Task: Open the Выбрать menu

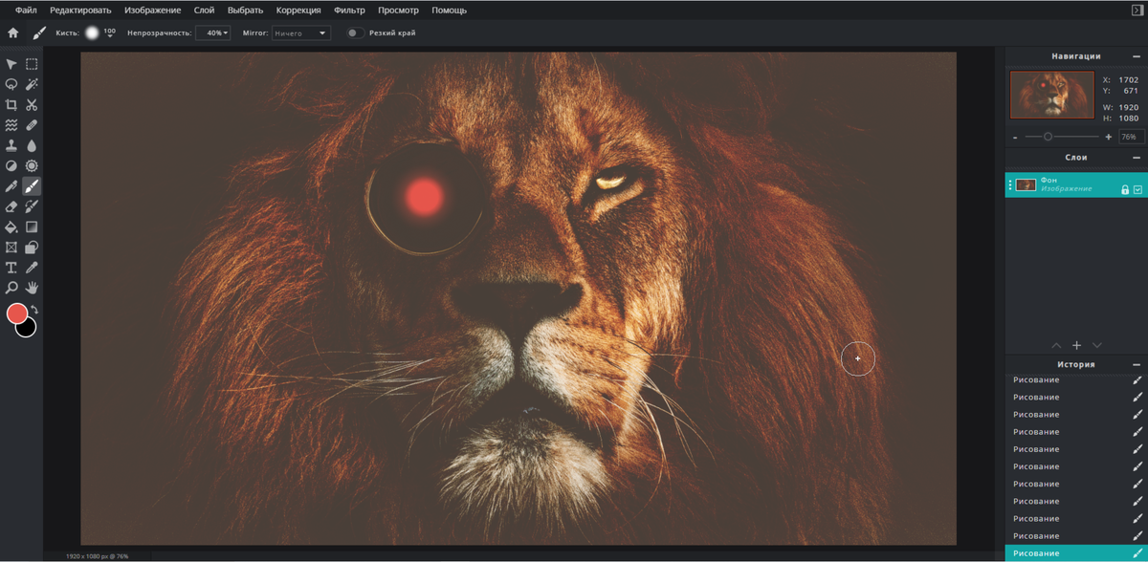Action: click(245, 10)
